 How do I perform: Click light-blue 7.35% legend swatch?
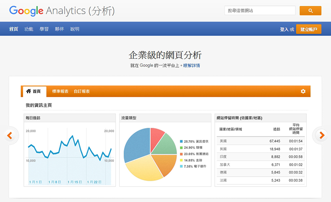(181, 167)
